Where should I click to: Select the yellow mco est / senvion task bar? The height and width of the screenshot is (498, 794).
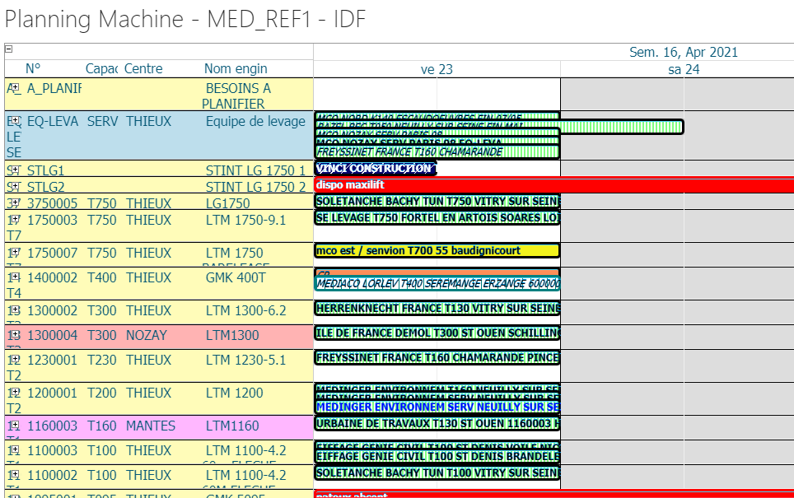click(x=437, y=250)
